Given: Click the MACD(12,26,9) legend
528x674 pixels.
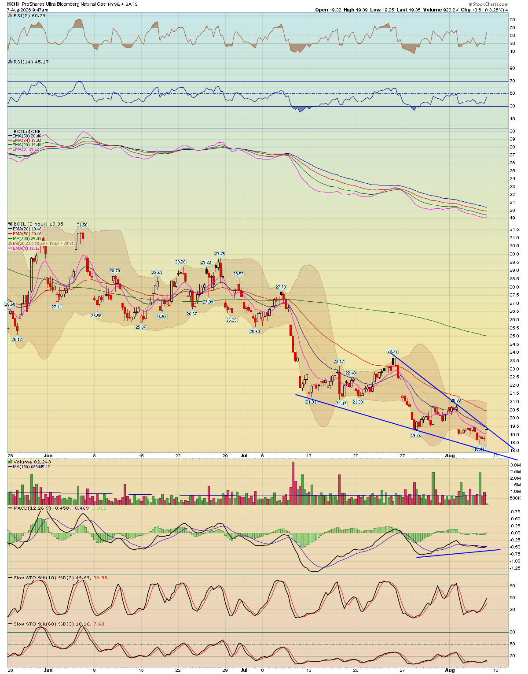Looking at the screenshot, I should click(58, 508).
